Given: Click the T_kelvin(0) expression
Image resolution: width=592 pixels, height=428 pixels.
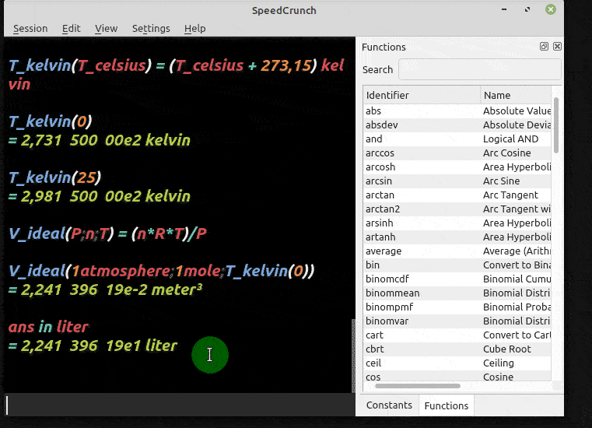Looking at the screenshot, I should coord(51,121).
